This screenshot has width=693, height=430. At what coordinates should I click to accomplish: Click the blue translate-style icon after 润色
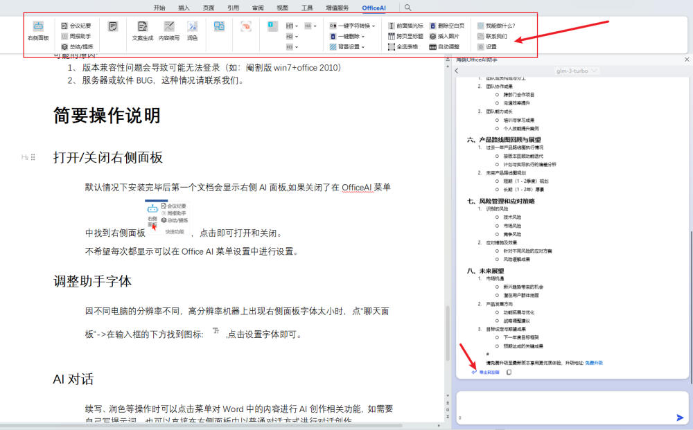click(x=219, y=26)
